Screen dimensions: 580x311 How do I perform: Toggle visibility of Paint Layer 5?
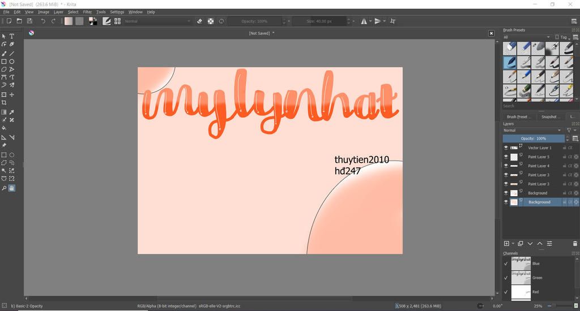pos(506,157)
